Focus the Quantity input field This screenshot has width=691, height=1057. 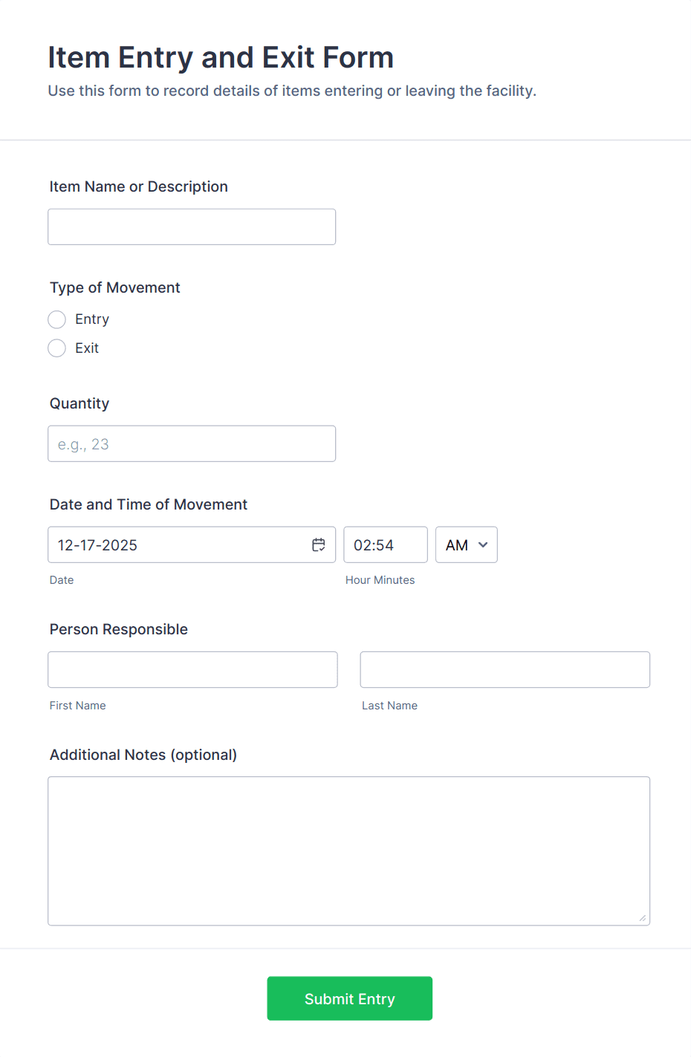coord(192,443)
